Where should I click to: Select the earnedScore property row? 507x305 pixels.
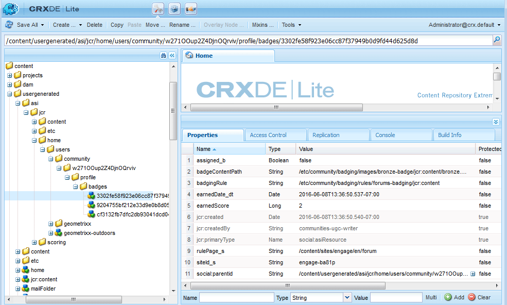[341, 206]
